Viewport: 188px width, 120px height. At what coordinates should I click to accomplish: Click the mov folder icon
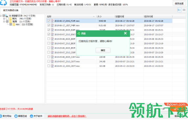pyautogui.click(x=14, y=24)
